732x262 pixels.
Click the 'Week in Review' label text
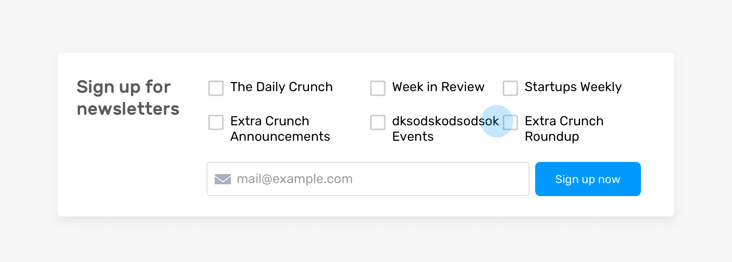point(438,87)
